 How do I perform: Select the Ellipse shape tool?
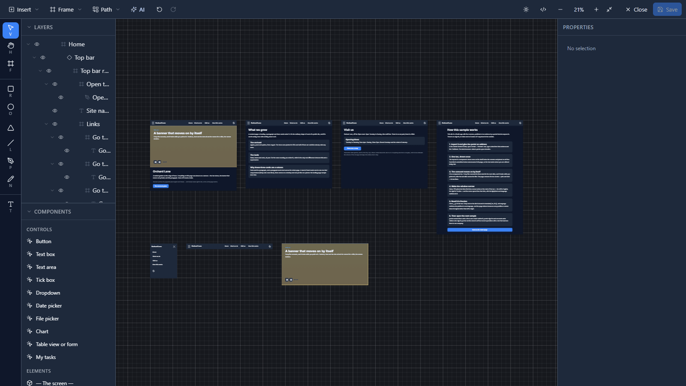tap(11, 109)
